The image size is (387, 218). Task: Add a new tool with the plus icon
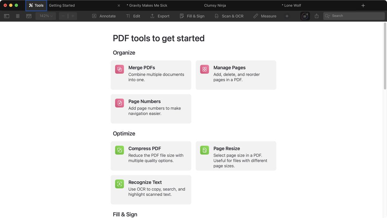[287, 15]
